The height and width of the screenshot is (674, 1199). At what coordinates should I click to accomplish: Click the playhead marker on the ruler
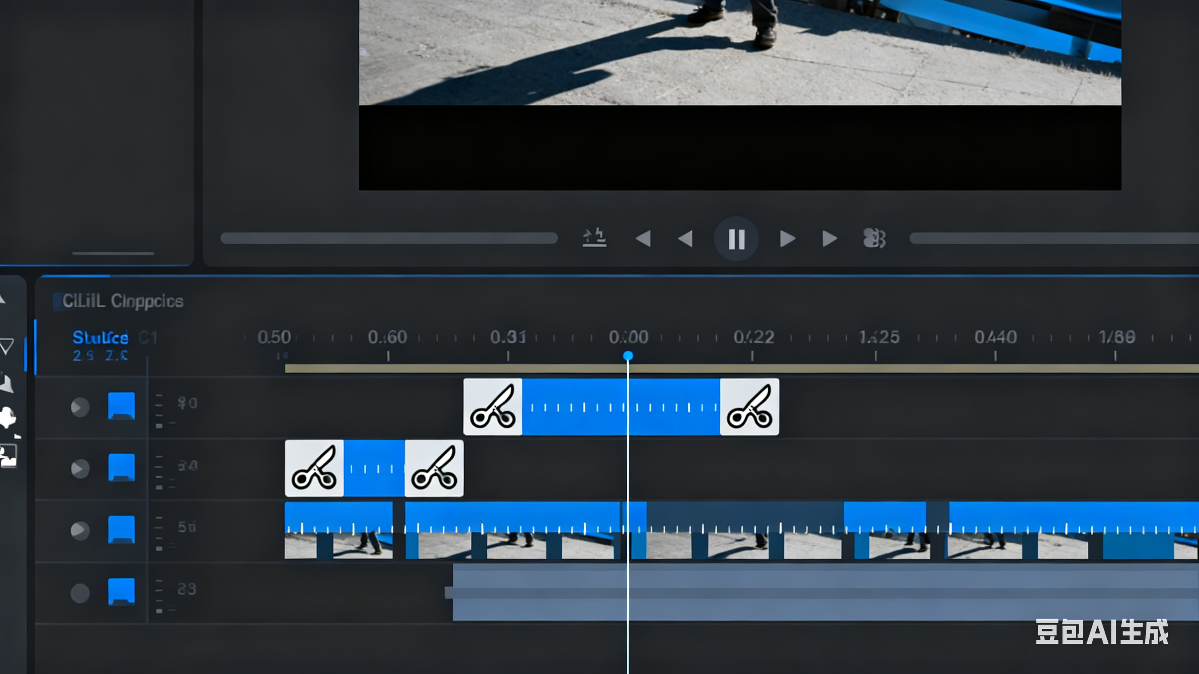pos(628,356)
